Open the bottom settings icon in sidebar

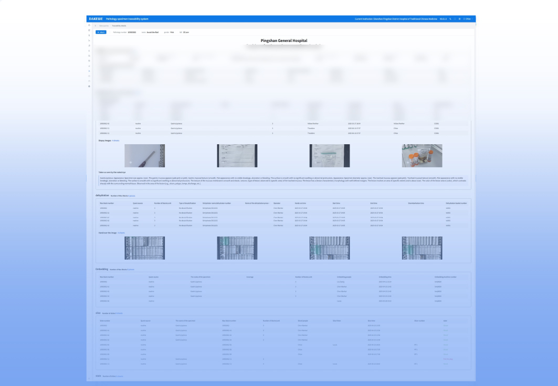pyautogui.click(x=89, y=86)
